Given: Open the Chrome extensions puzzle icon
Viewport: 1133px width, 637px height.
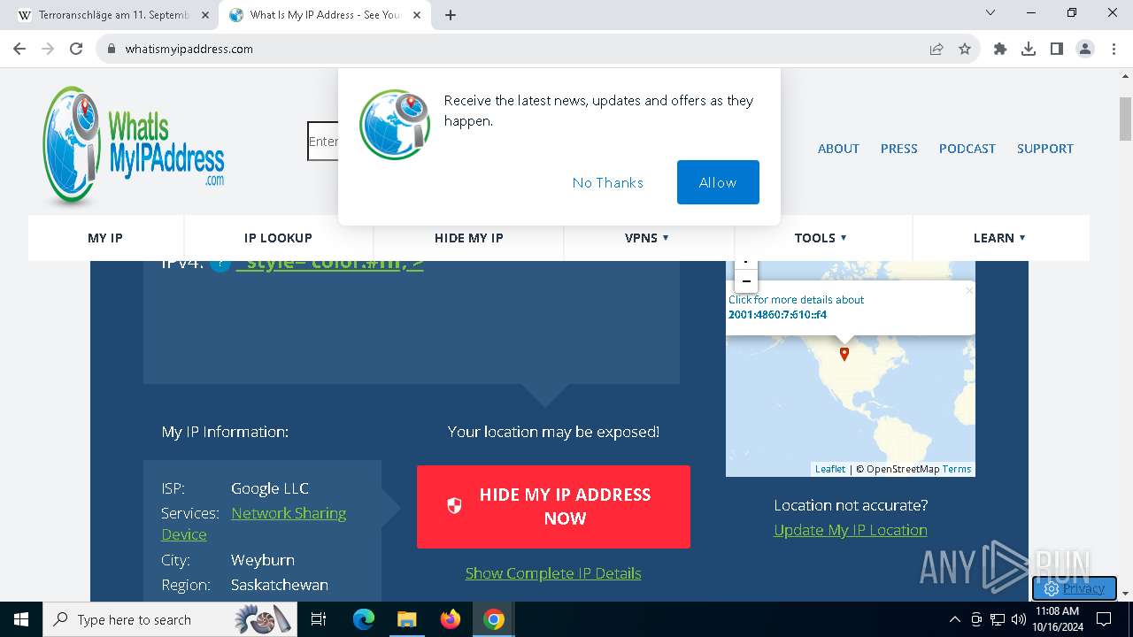Looking at the screenshot, I should (x=1000, y=49).
